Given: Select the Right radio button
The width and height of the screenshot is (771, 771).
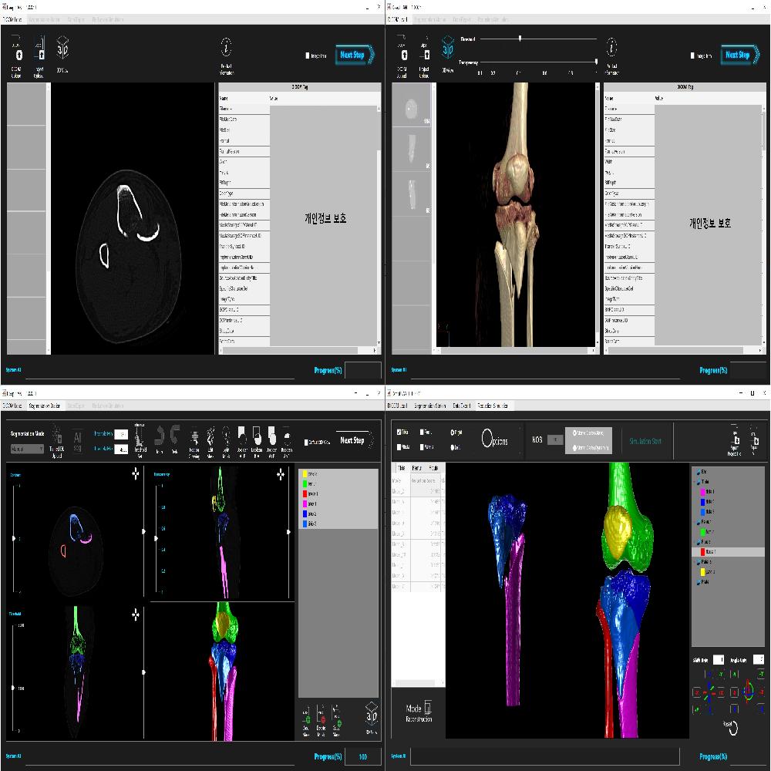Looking at the screenshot, I should [x=452, y=433].
